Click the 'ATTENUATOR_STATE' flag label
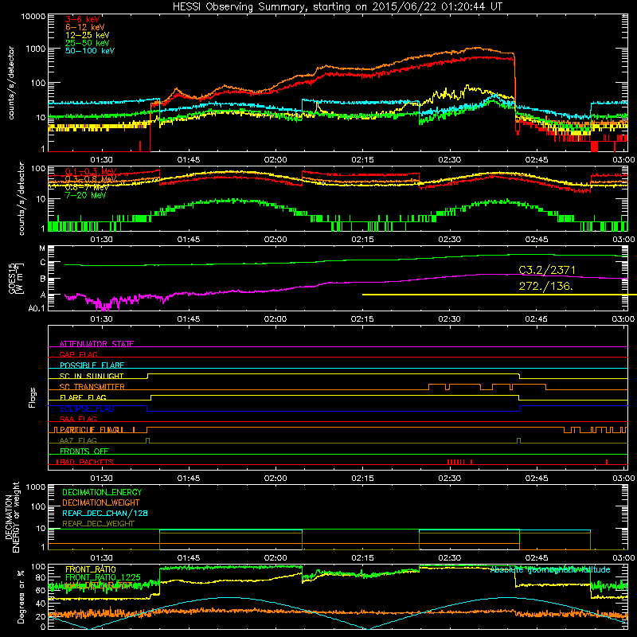This screenshot has height=637, width=637. pos(96,344)
